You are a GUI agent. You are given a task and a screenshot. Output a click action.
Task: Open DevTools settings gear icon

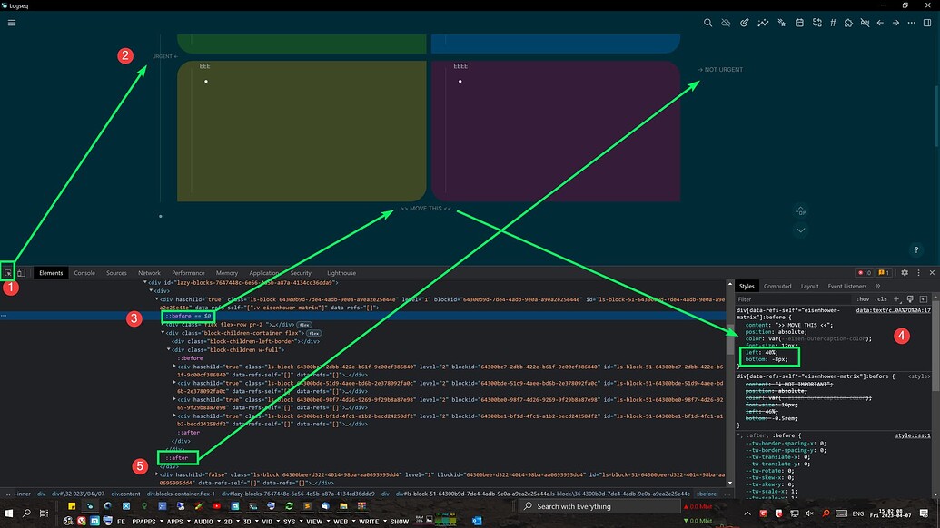click(x=905, y=272)
